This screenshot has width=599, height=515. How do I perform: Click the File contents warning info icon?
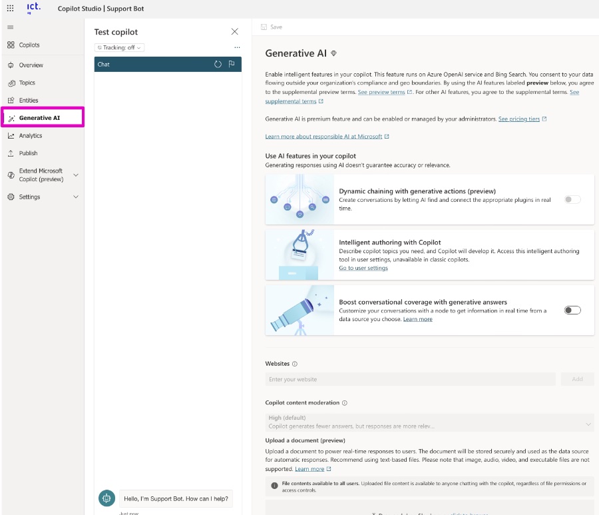274,486
